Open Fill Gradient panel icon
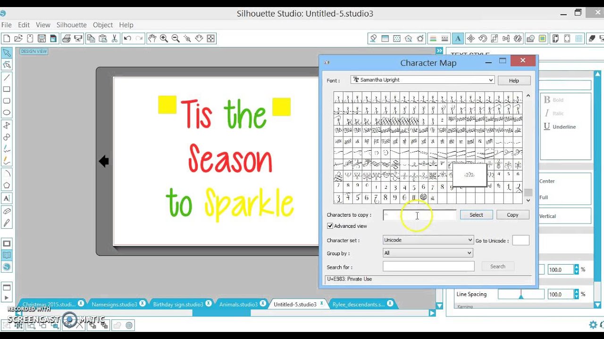 pos(385,39)
